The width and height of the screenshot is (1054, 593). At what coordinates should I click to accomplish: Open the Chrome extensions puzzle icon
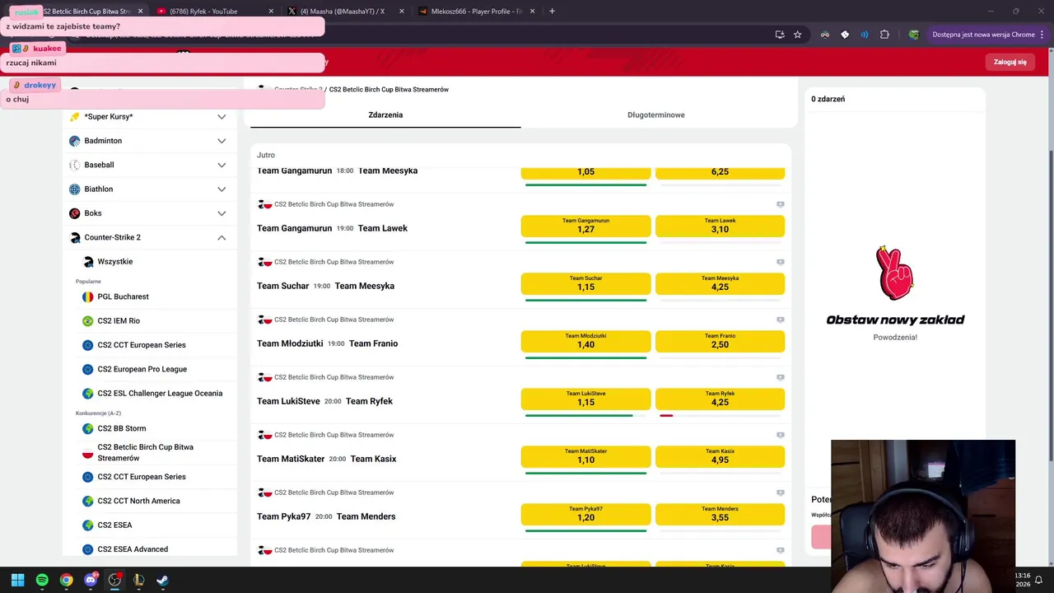tap(884, 35)
